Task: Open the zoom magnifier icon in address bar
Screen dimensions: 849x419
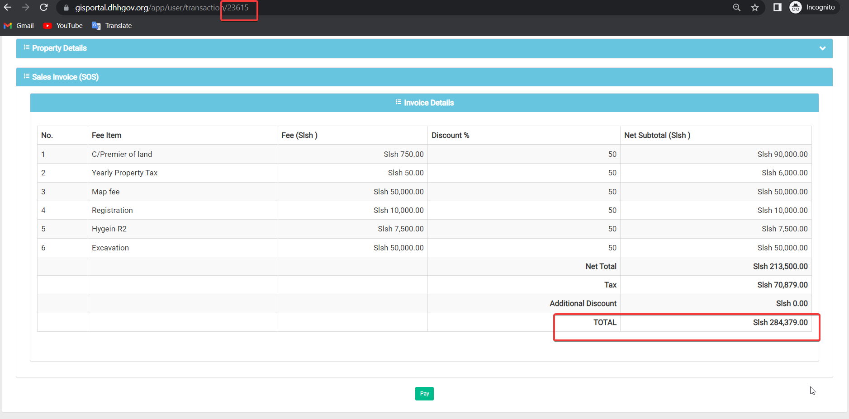Action: tap(737, 7)
